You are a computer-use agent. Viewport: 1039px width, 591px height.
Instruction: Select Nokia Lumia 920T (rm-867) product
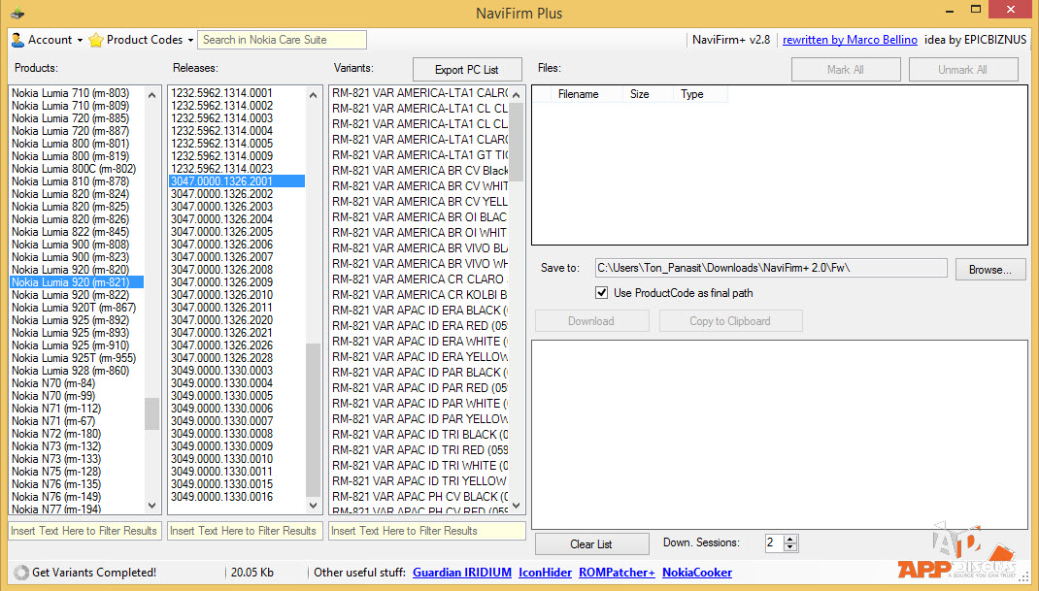pyautogui.click(x=76, y=308)
